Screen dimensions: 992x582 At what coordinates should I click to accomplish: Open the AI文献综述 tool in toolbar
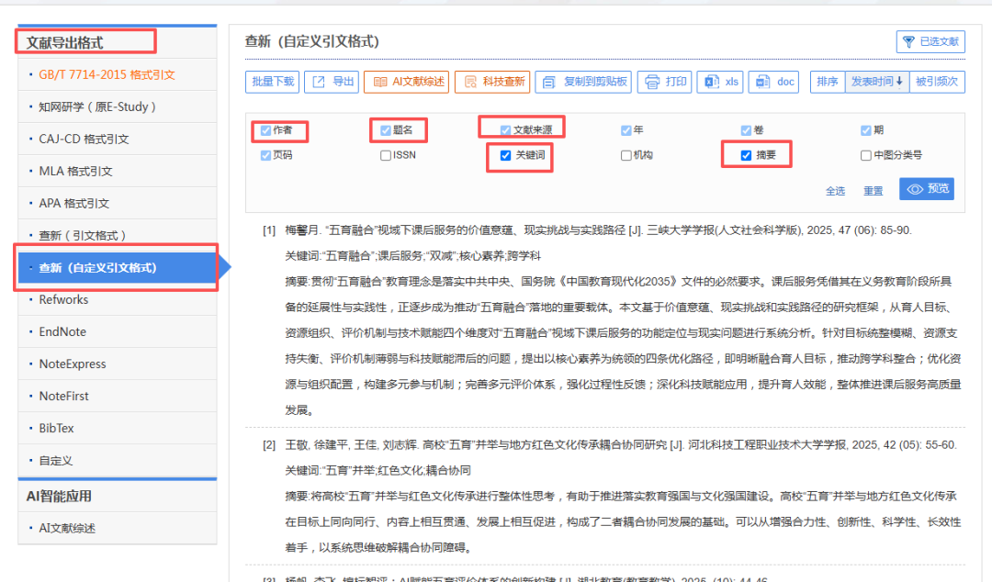coord(405,82)
